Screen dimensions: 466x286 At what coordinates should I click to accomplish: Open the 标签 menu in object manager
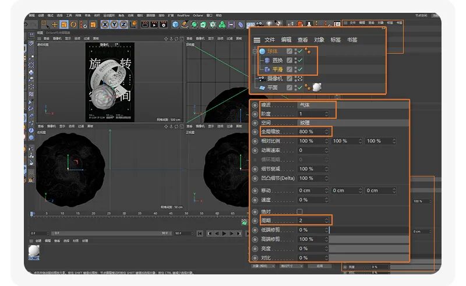click(336, 40)
